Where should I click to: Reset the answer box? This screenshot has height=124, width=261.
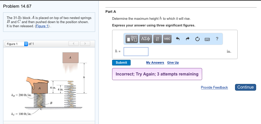(197, 39)
